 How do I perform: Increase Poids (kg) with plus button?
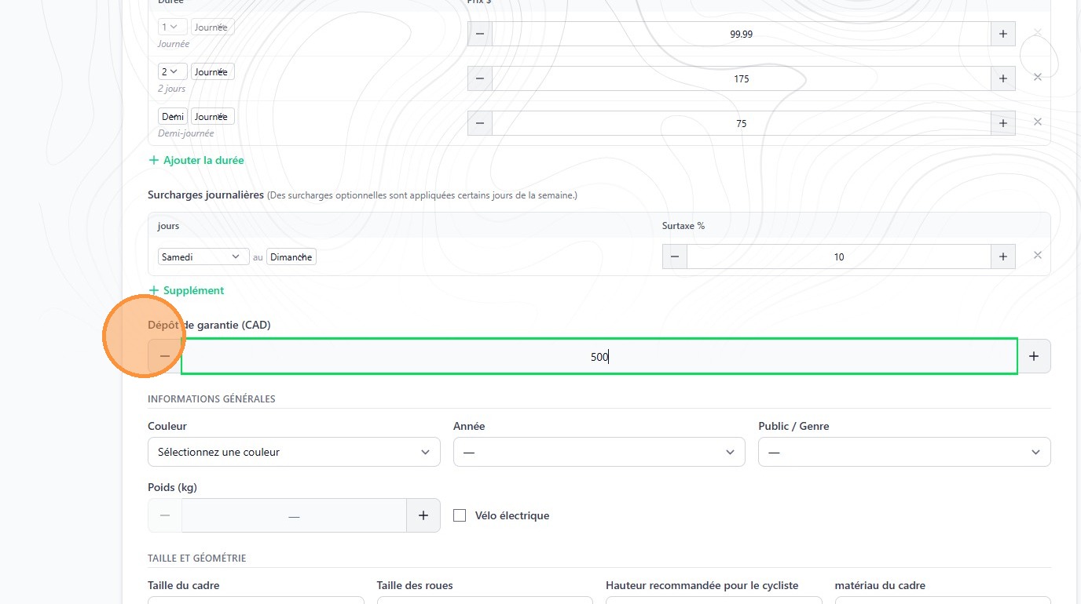423,515
